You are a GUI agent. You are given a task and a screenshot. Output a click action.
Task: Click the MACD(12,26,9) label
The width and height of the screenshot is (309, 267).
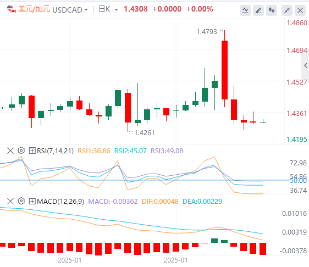coord(60,202)
